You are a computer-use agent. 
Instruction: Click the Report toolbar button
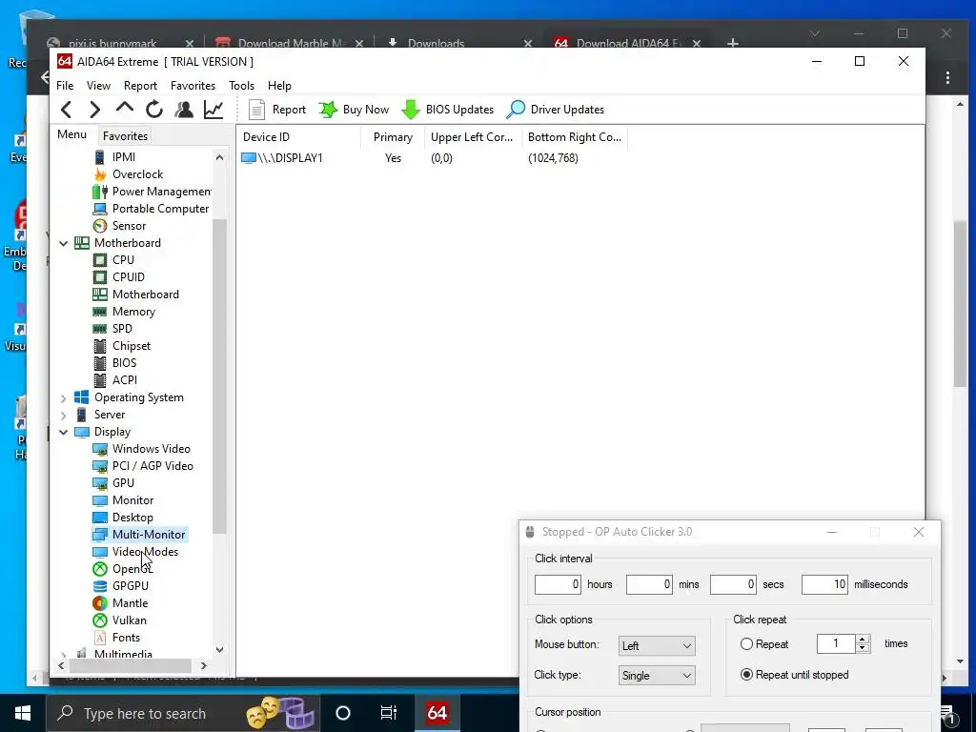click(277, 110)
